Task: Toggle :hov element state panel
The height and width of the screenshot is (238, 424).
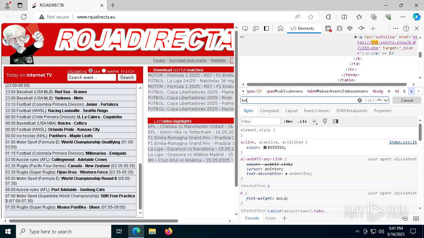Action: (288, 121)
